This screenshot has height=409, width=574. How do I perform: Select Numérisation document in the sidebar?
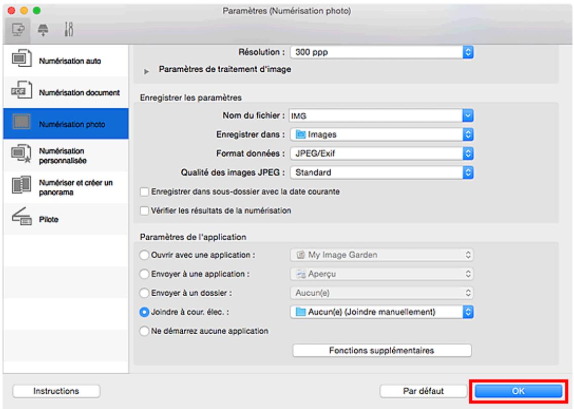pyautogui.click(x=66, y=92)
